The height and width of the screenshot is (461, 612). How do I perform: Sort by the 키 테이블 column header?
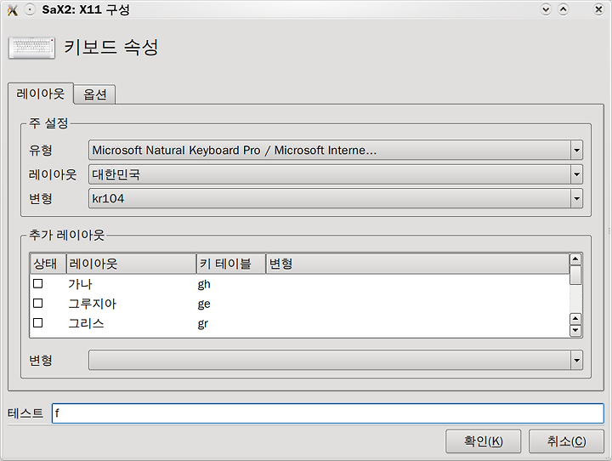[x=231, y=264]
